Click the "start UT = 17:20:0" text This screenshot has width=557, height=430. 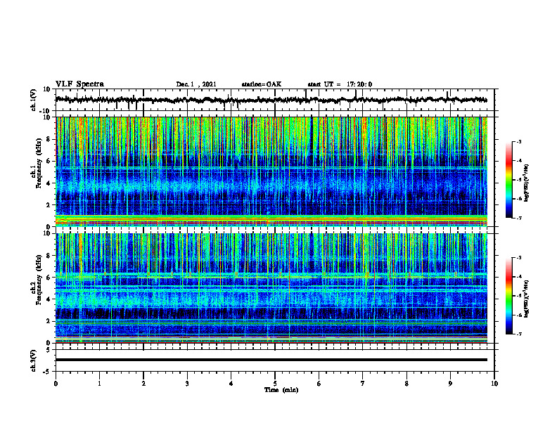tap(340, 84)
